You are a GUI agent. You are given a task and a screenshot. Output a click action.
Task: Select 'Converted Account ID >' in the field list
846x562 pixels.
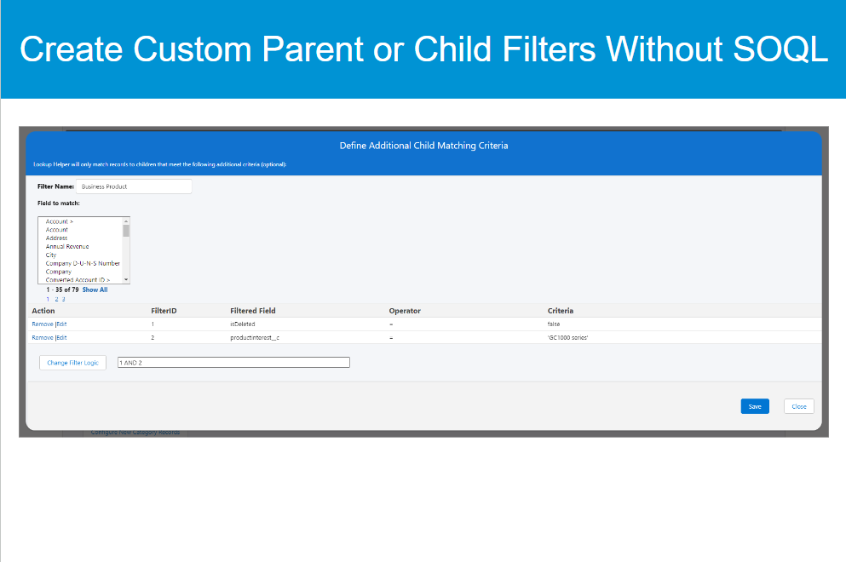click(78, 280)
